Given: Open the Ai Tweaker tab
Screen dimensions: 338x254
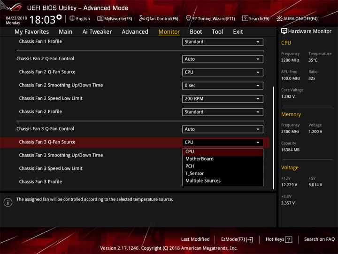Looking at the screenshot, I should [97, 32].
